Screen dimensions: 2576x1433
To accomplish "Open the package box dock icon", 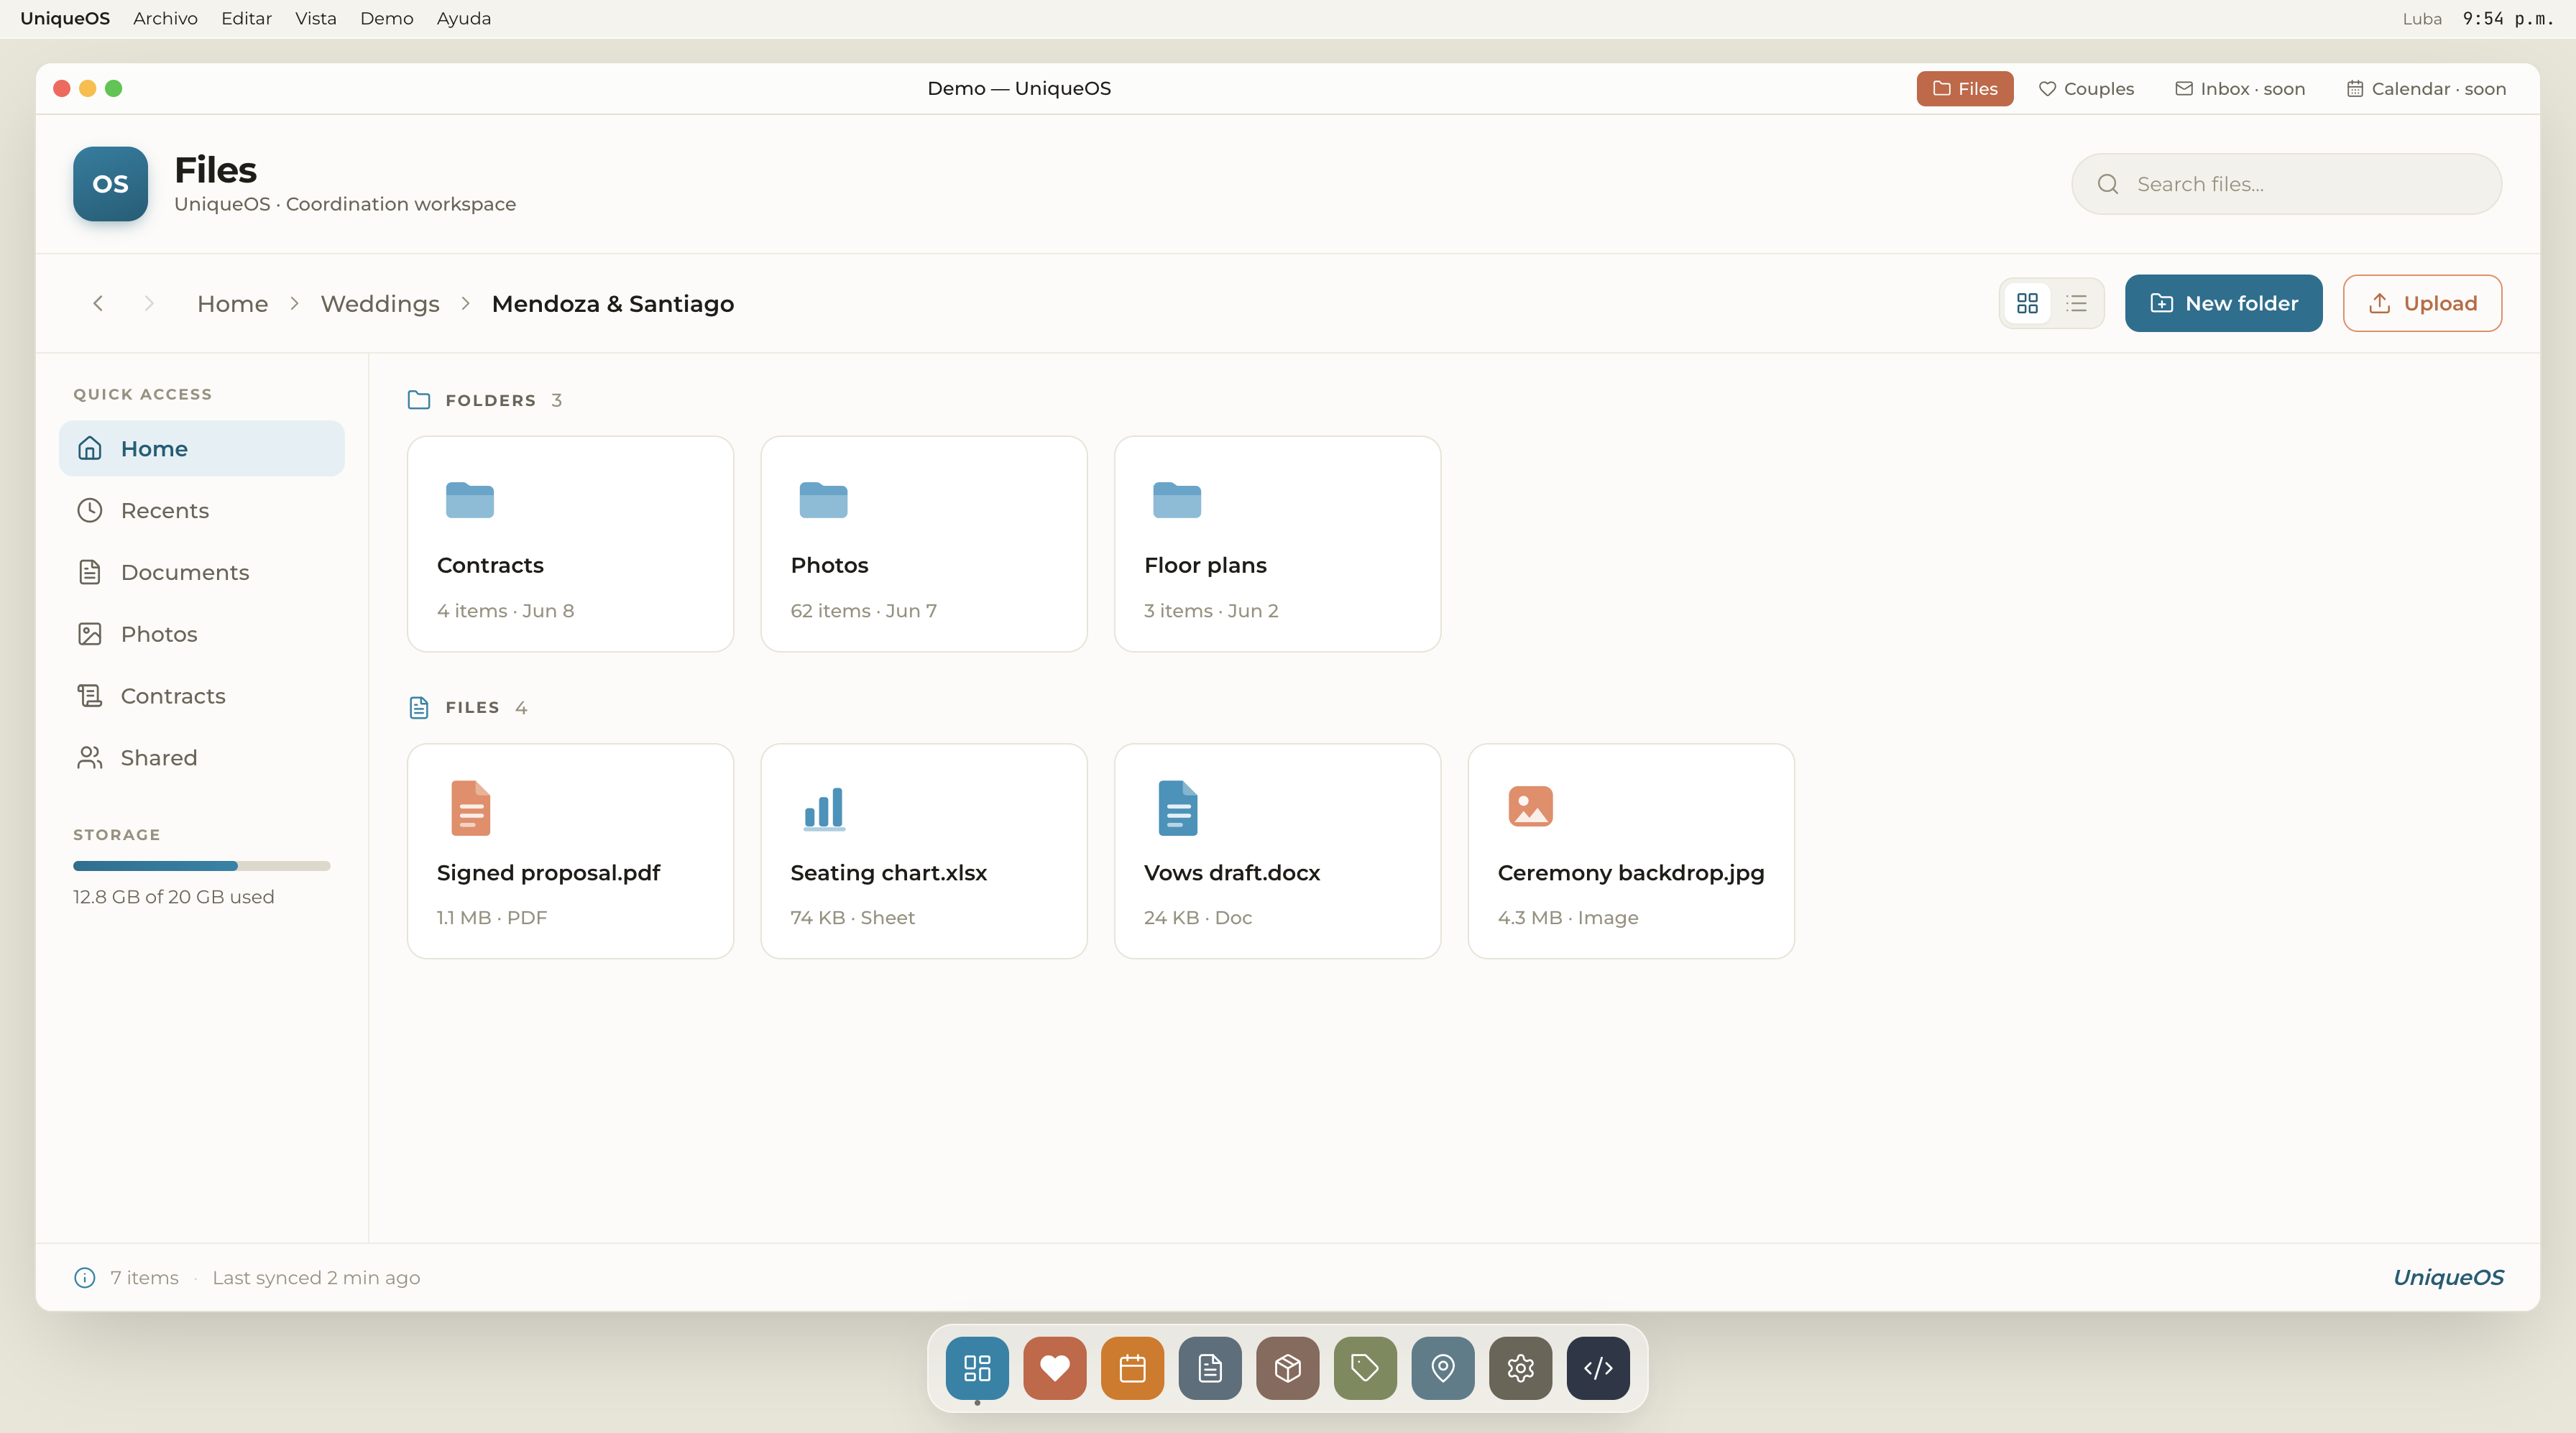I will pyautogui.click(x=1288, y=1367).
